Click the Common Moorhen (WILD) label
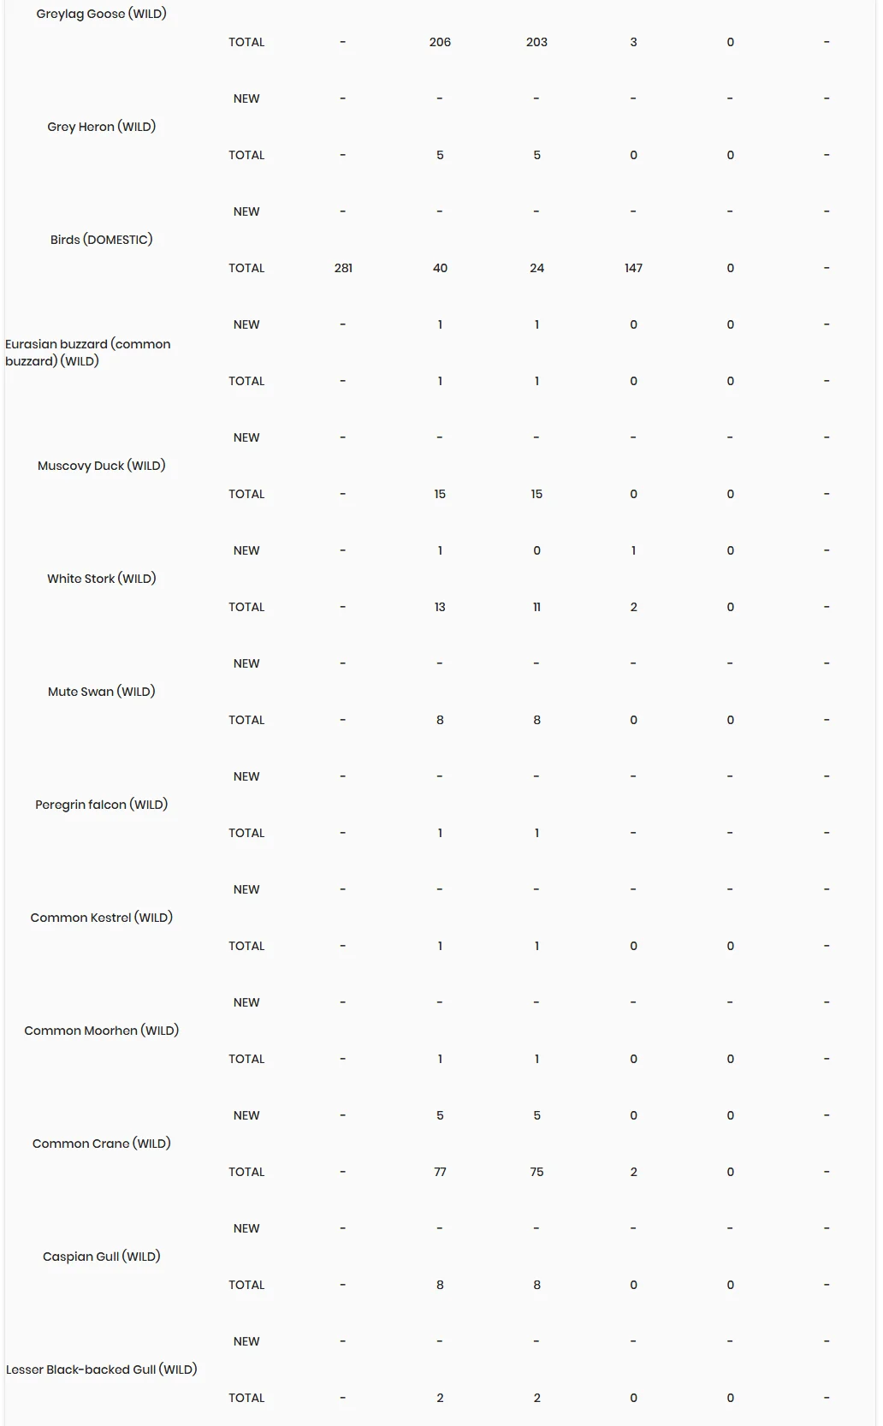 pos(101,1031)
